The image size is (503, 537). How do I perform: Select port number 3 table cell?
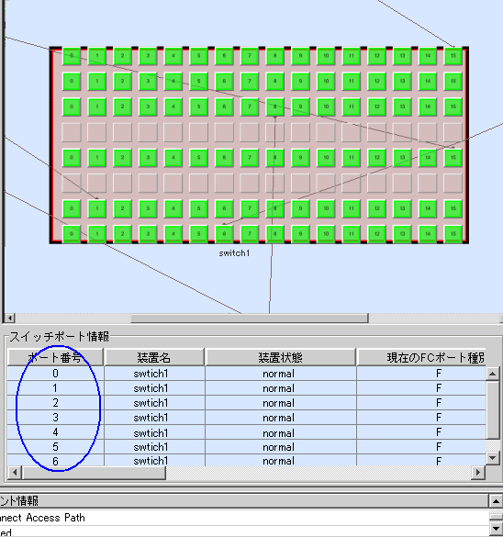[55, 418]
